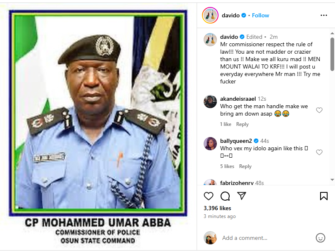Like ballyqueen2's comment
Screen dimensions: 335x251
tap(319, 152)
